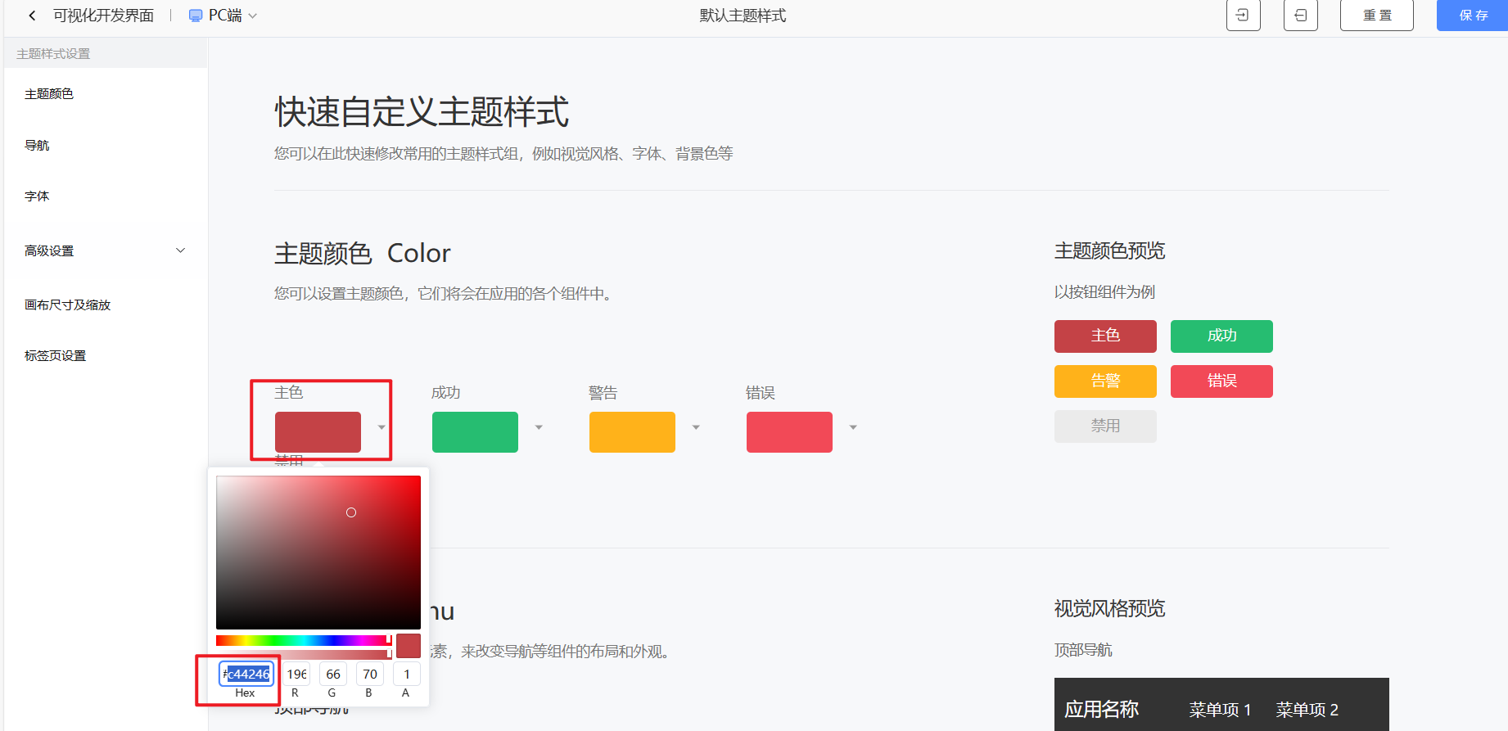
Task: Click the back arrow beside 可视化开发界面
Action: click(x=32, y=16)
